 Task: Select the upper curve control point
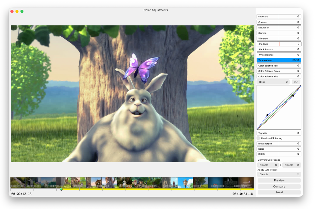tap(293, 96)
